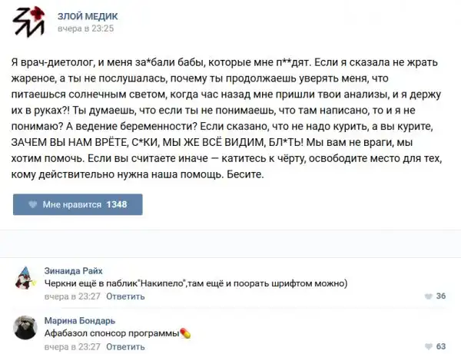Click the 36 like count on the comment
The image size is (461, 354).
pos(441,296)
